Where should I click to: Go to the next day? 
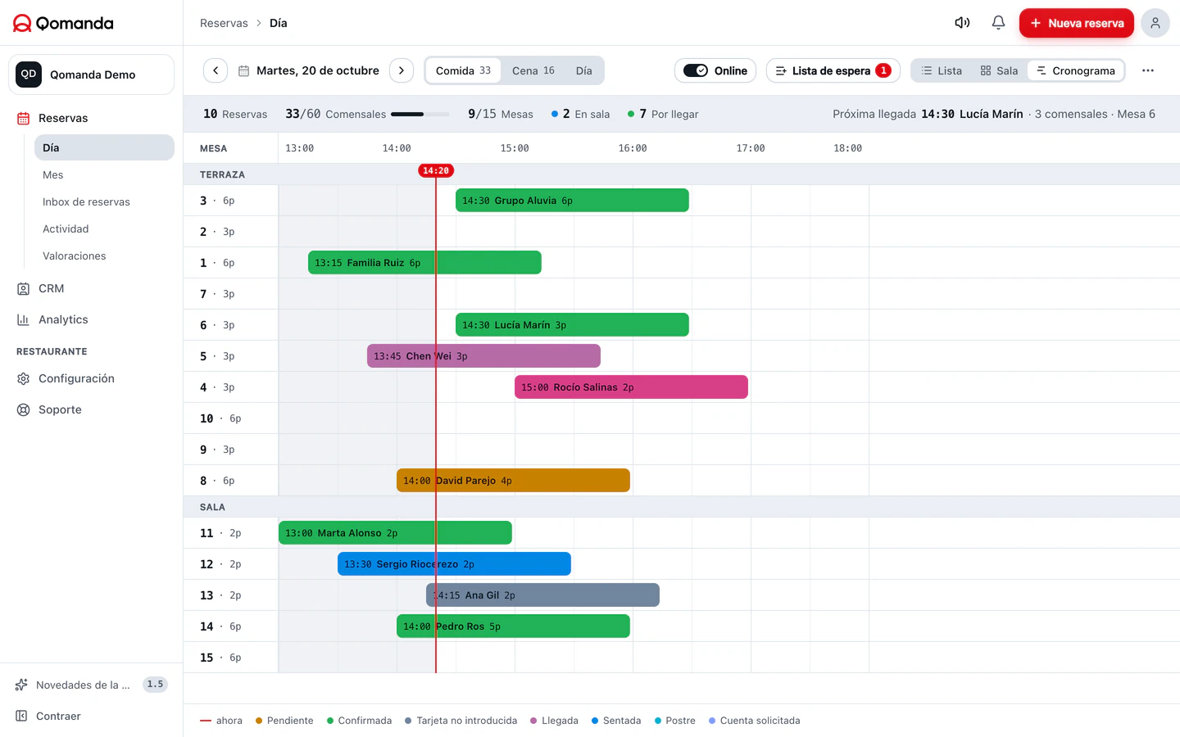tap(402, 70)
